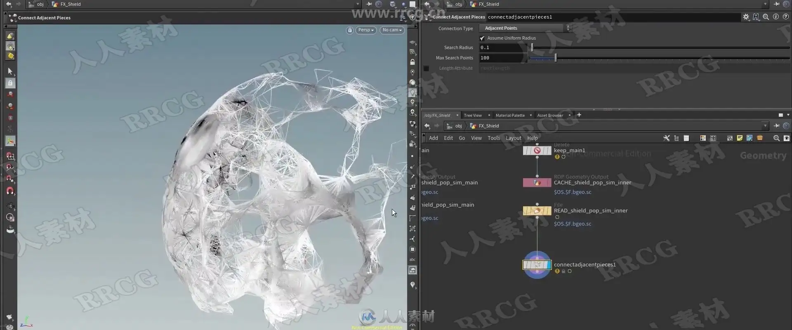Open the Help menu in network editor
The image size is (792, 330).
click(533, 138)
